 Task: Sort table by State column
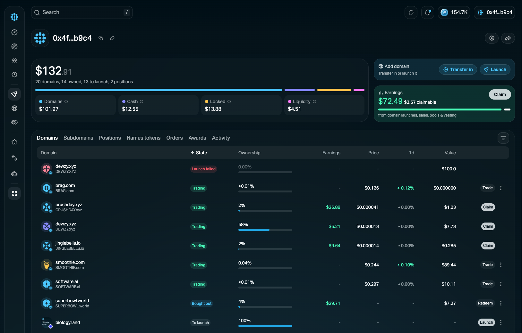199,153
